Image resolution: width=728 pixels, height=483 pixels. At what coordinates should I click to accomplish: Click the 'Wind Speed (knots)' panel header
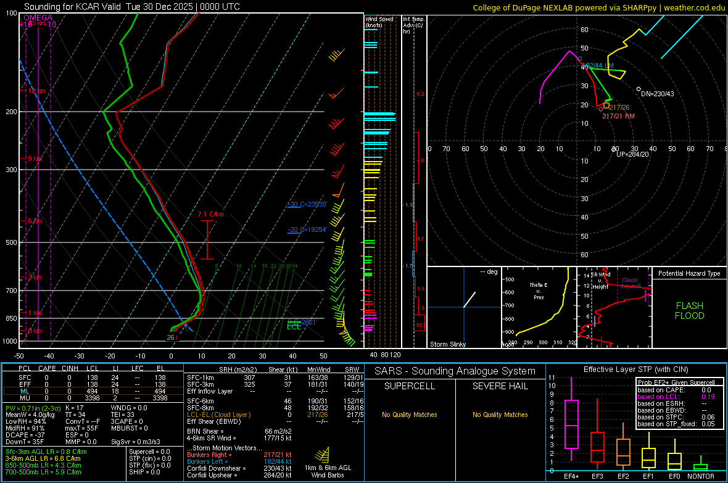point(379,22)
